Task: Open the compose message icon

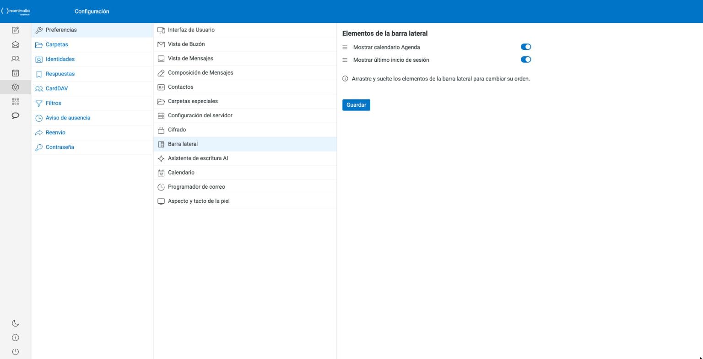Action: point(15,30)
